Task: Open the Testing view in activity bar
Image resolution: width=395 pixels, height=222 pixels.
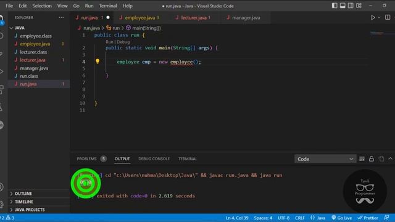Action: 1,107
